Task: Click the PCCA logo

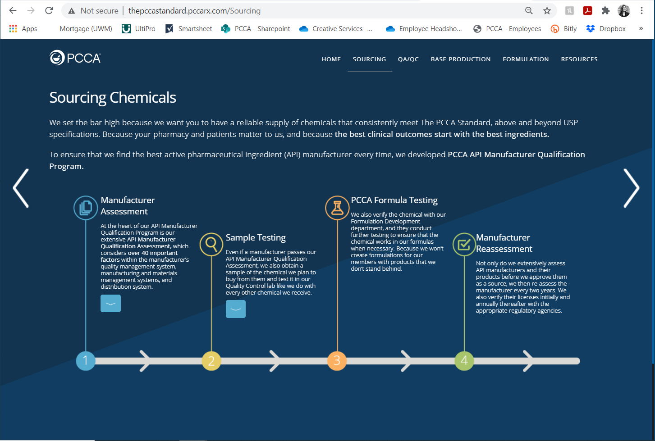Action: tap(75, 58)
